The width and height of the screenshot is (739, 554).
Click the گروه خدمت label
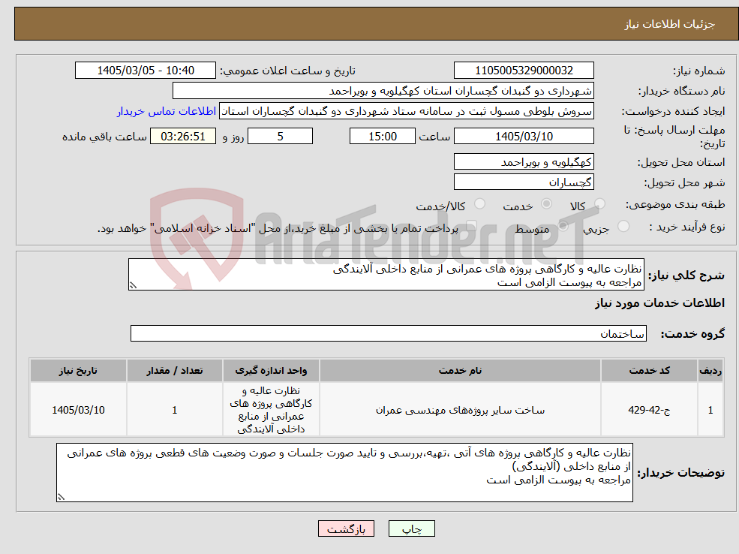click(692, 334)
